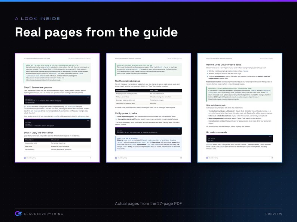Screen dimensions: 297x222
Task: Click 'Is the original bug gone?' list item
Action: (x=146, y=116)
